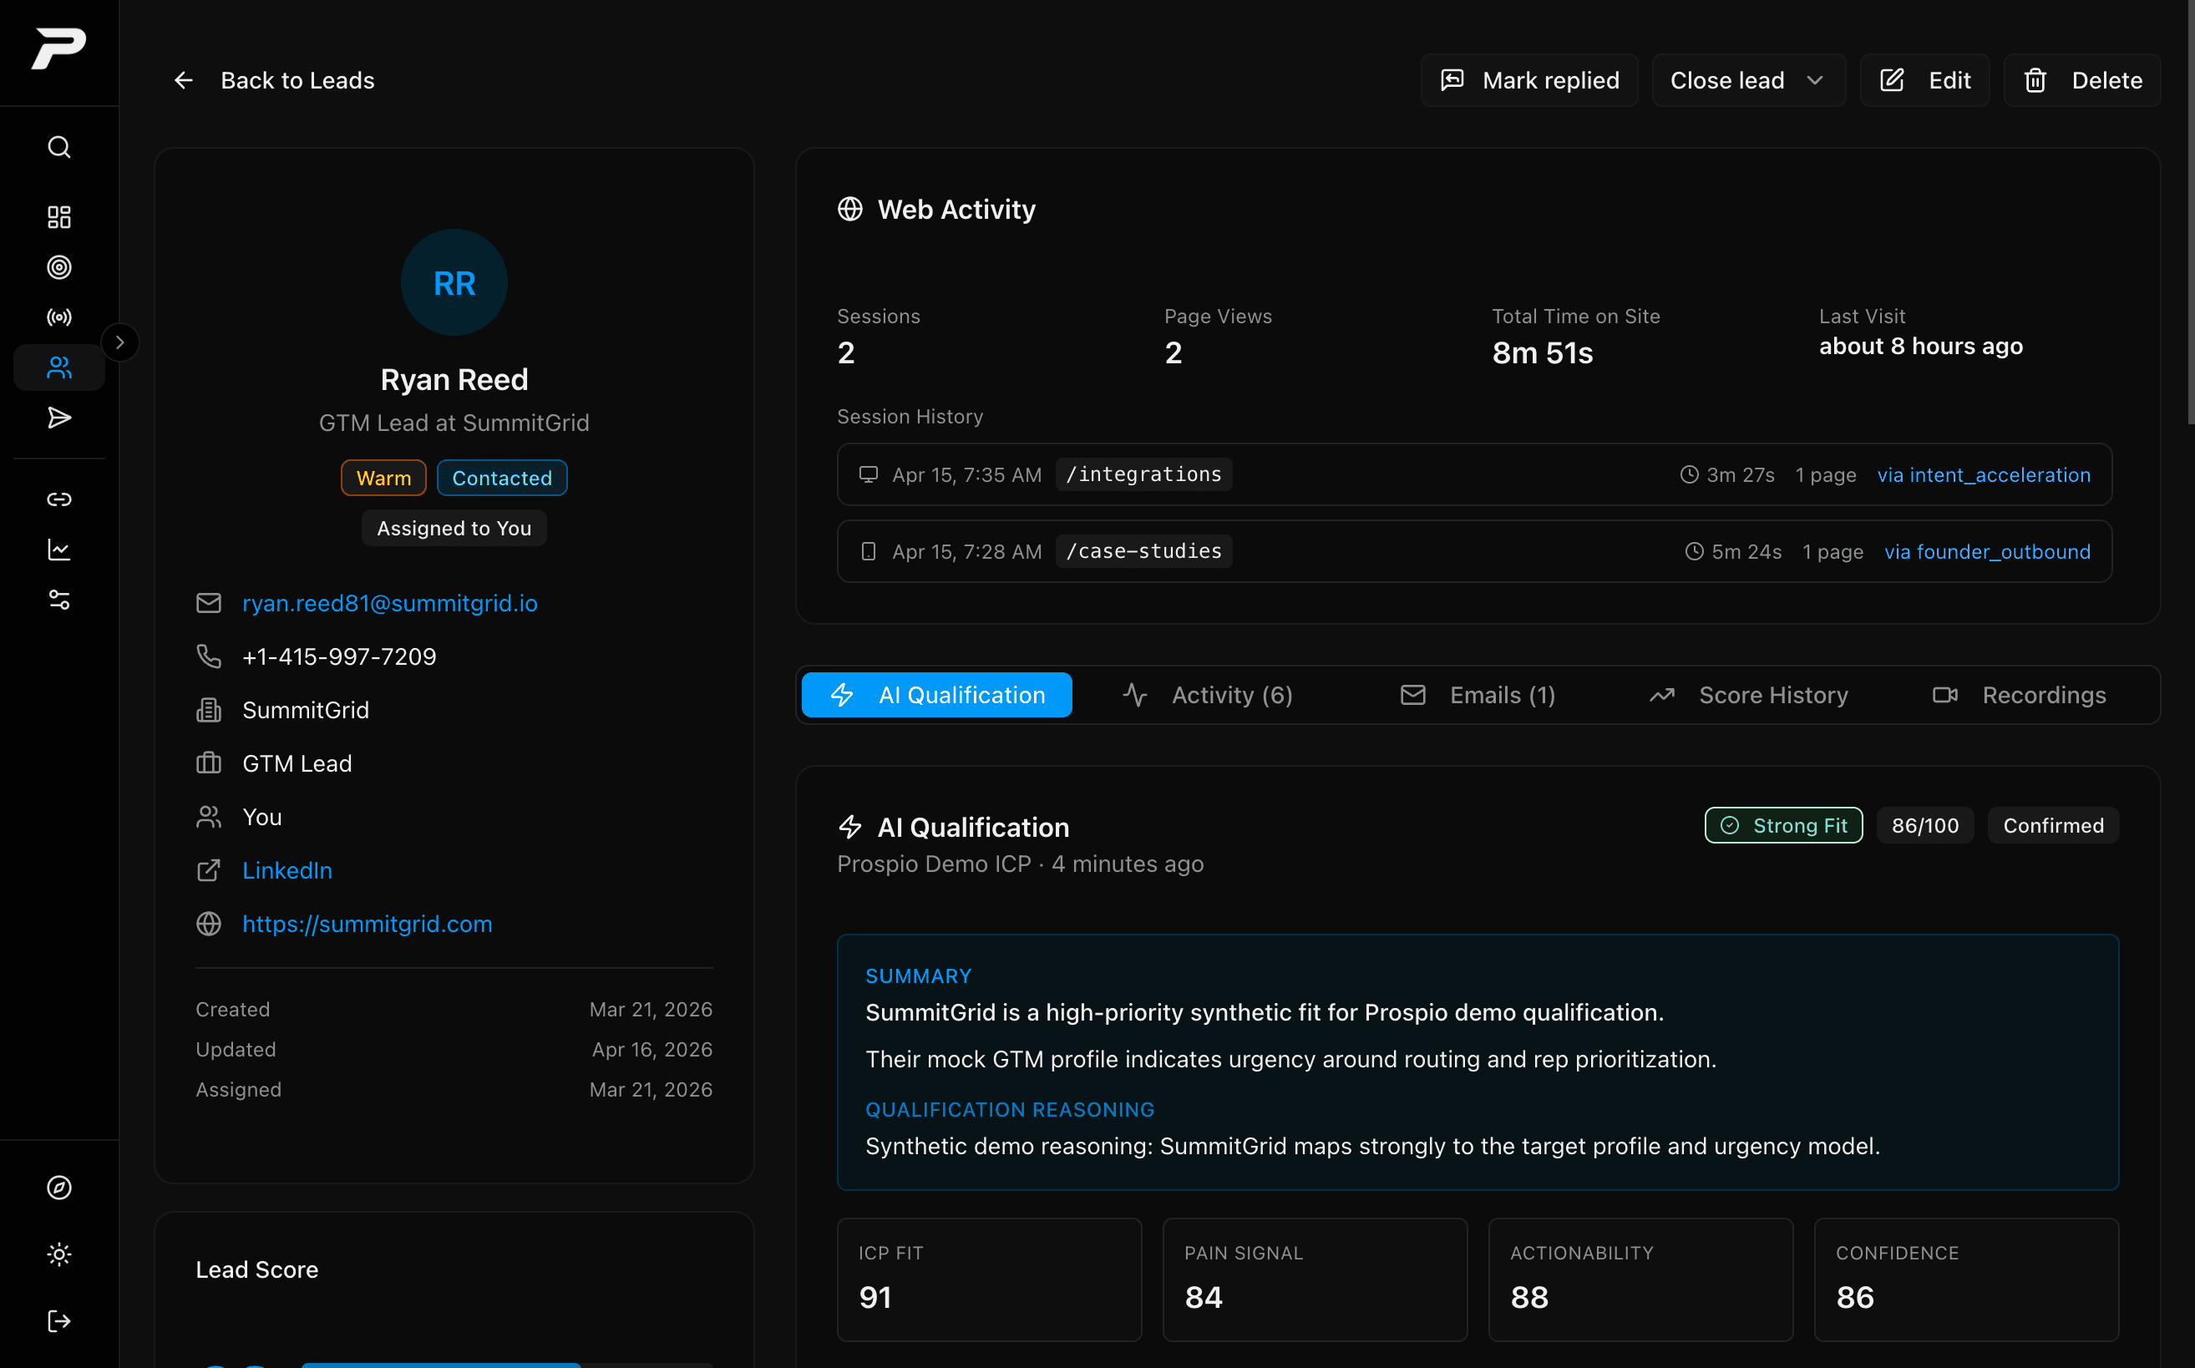The width and height of the screenshot is (2195, 1368).
Task: Click the /integrations page path chip
Action: pos(1143,474)
